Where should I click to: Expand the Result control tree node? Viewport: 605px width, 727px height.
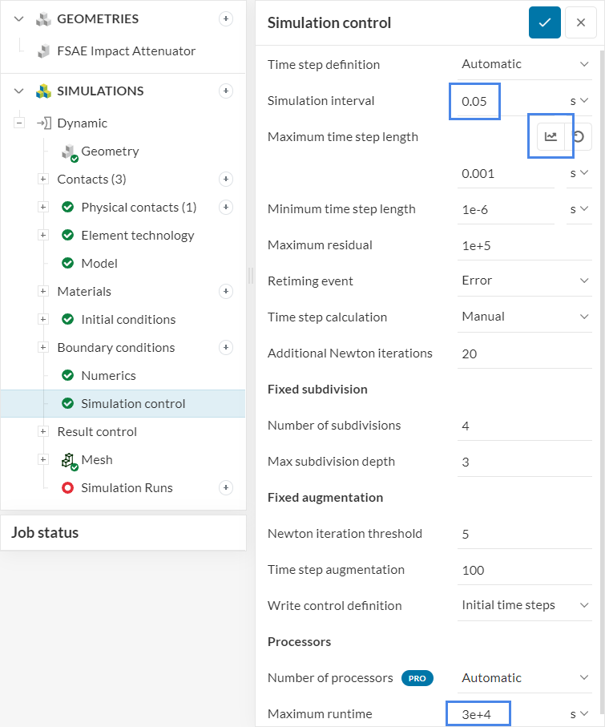[x=43, y=432]
